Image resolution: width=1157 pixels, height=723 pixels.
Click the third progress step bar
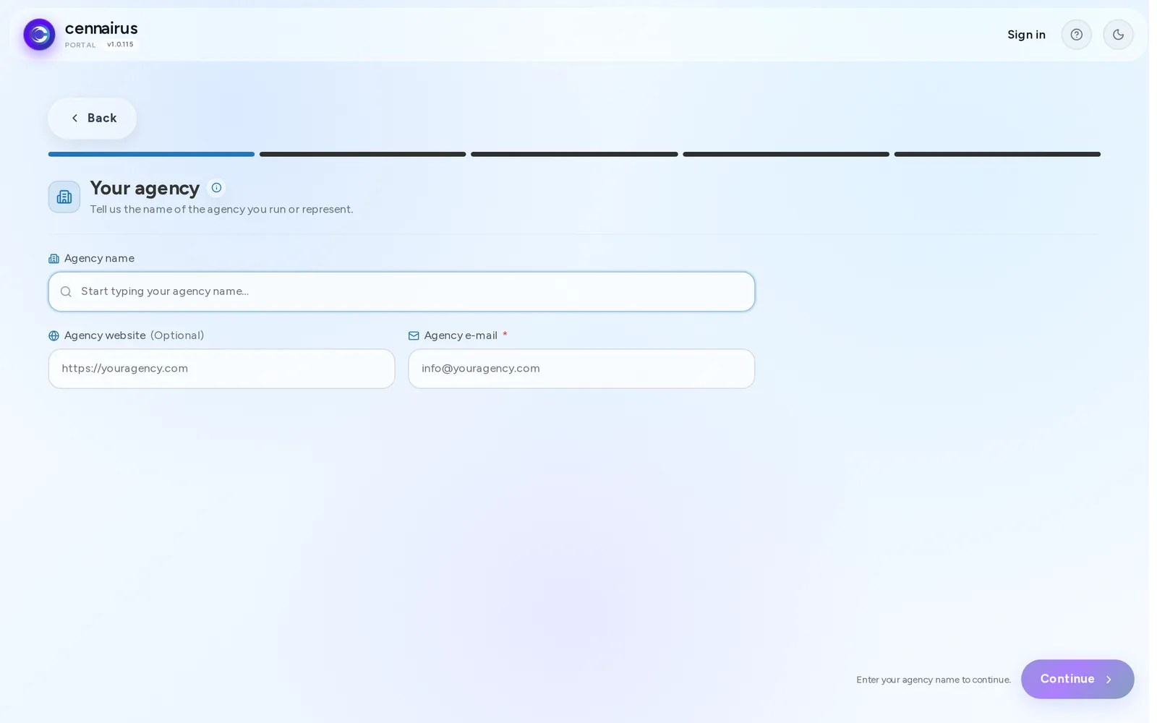574,154
